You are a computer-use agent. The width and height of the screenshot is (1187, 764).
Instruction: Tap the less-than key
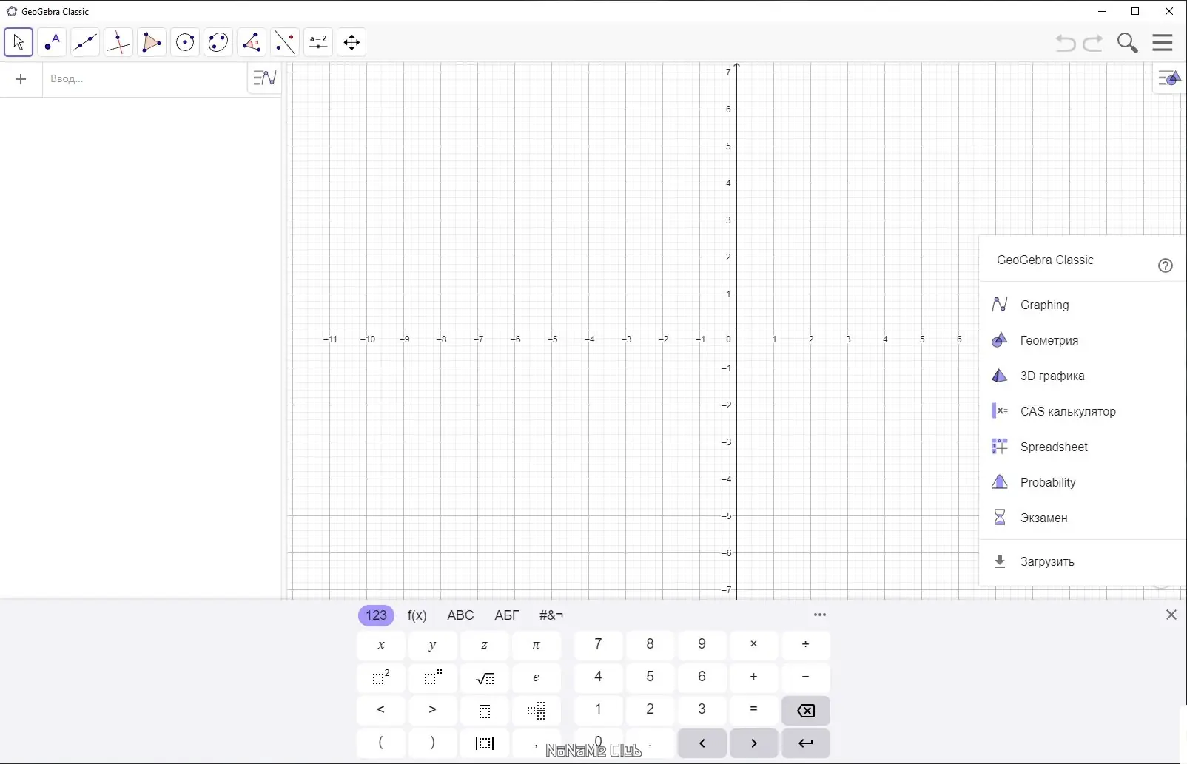[x=381, y=710]
